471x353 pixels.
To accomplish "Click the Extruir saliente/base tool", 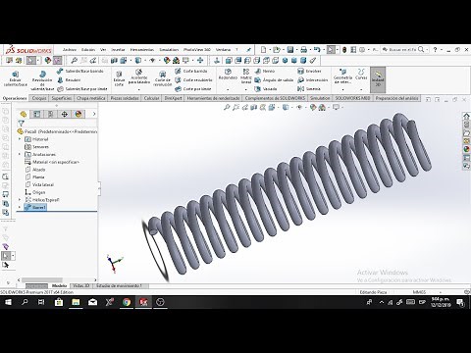I will [16, 78].
